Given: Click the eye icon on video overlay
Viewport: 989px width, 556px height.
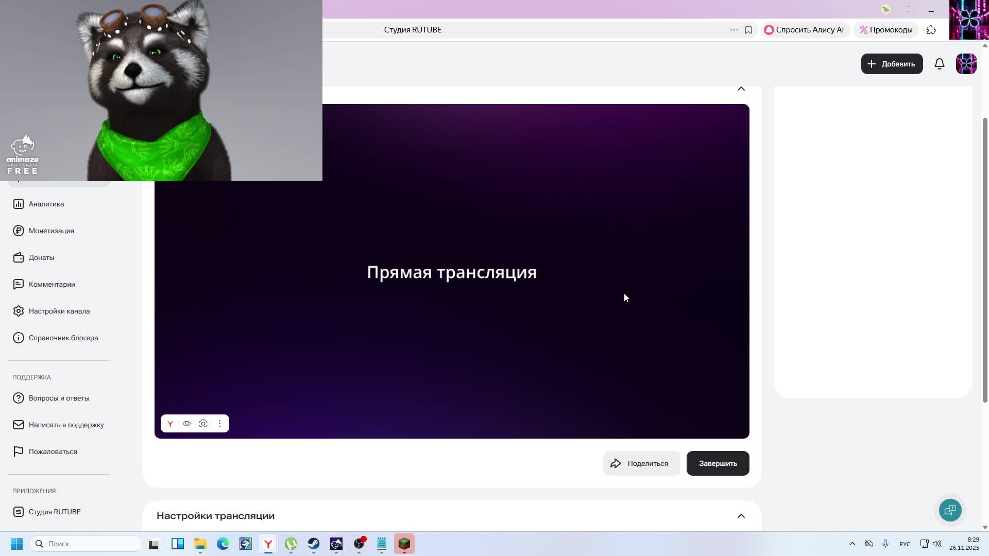Looking at the screenshot, I should (x=186, y=424).
